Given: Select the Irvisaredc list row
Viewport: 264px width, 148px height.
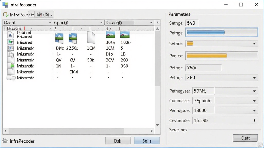Looking at the screenshot, I should [x=79, y=72].
